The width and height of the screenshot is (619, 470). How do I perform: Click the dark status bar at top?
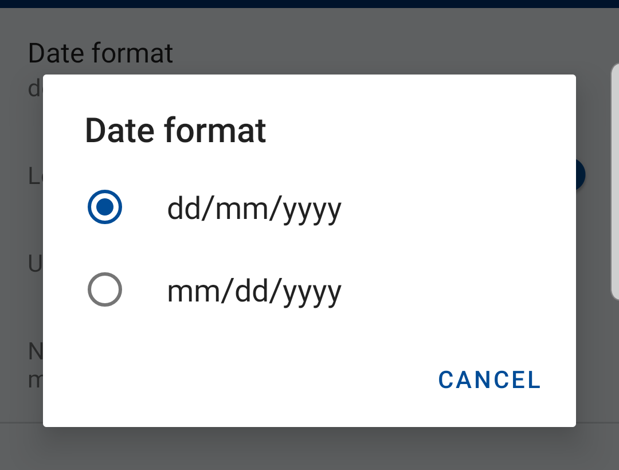pyautogui.click(x=309, y=4)
